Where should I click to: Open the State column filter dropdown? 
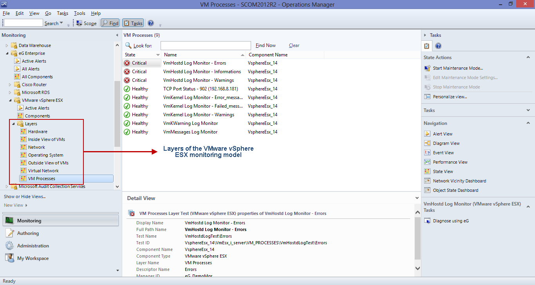click(158, 55)
